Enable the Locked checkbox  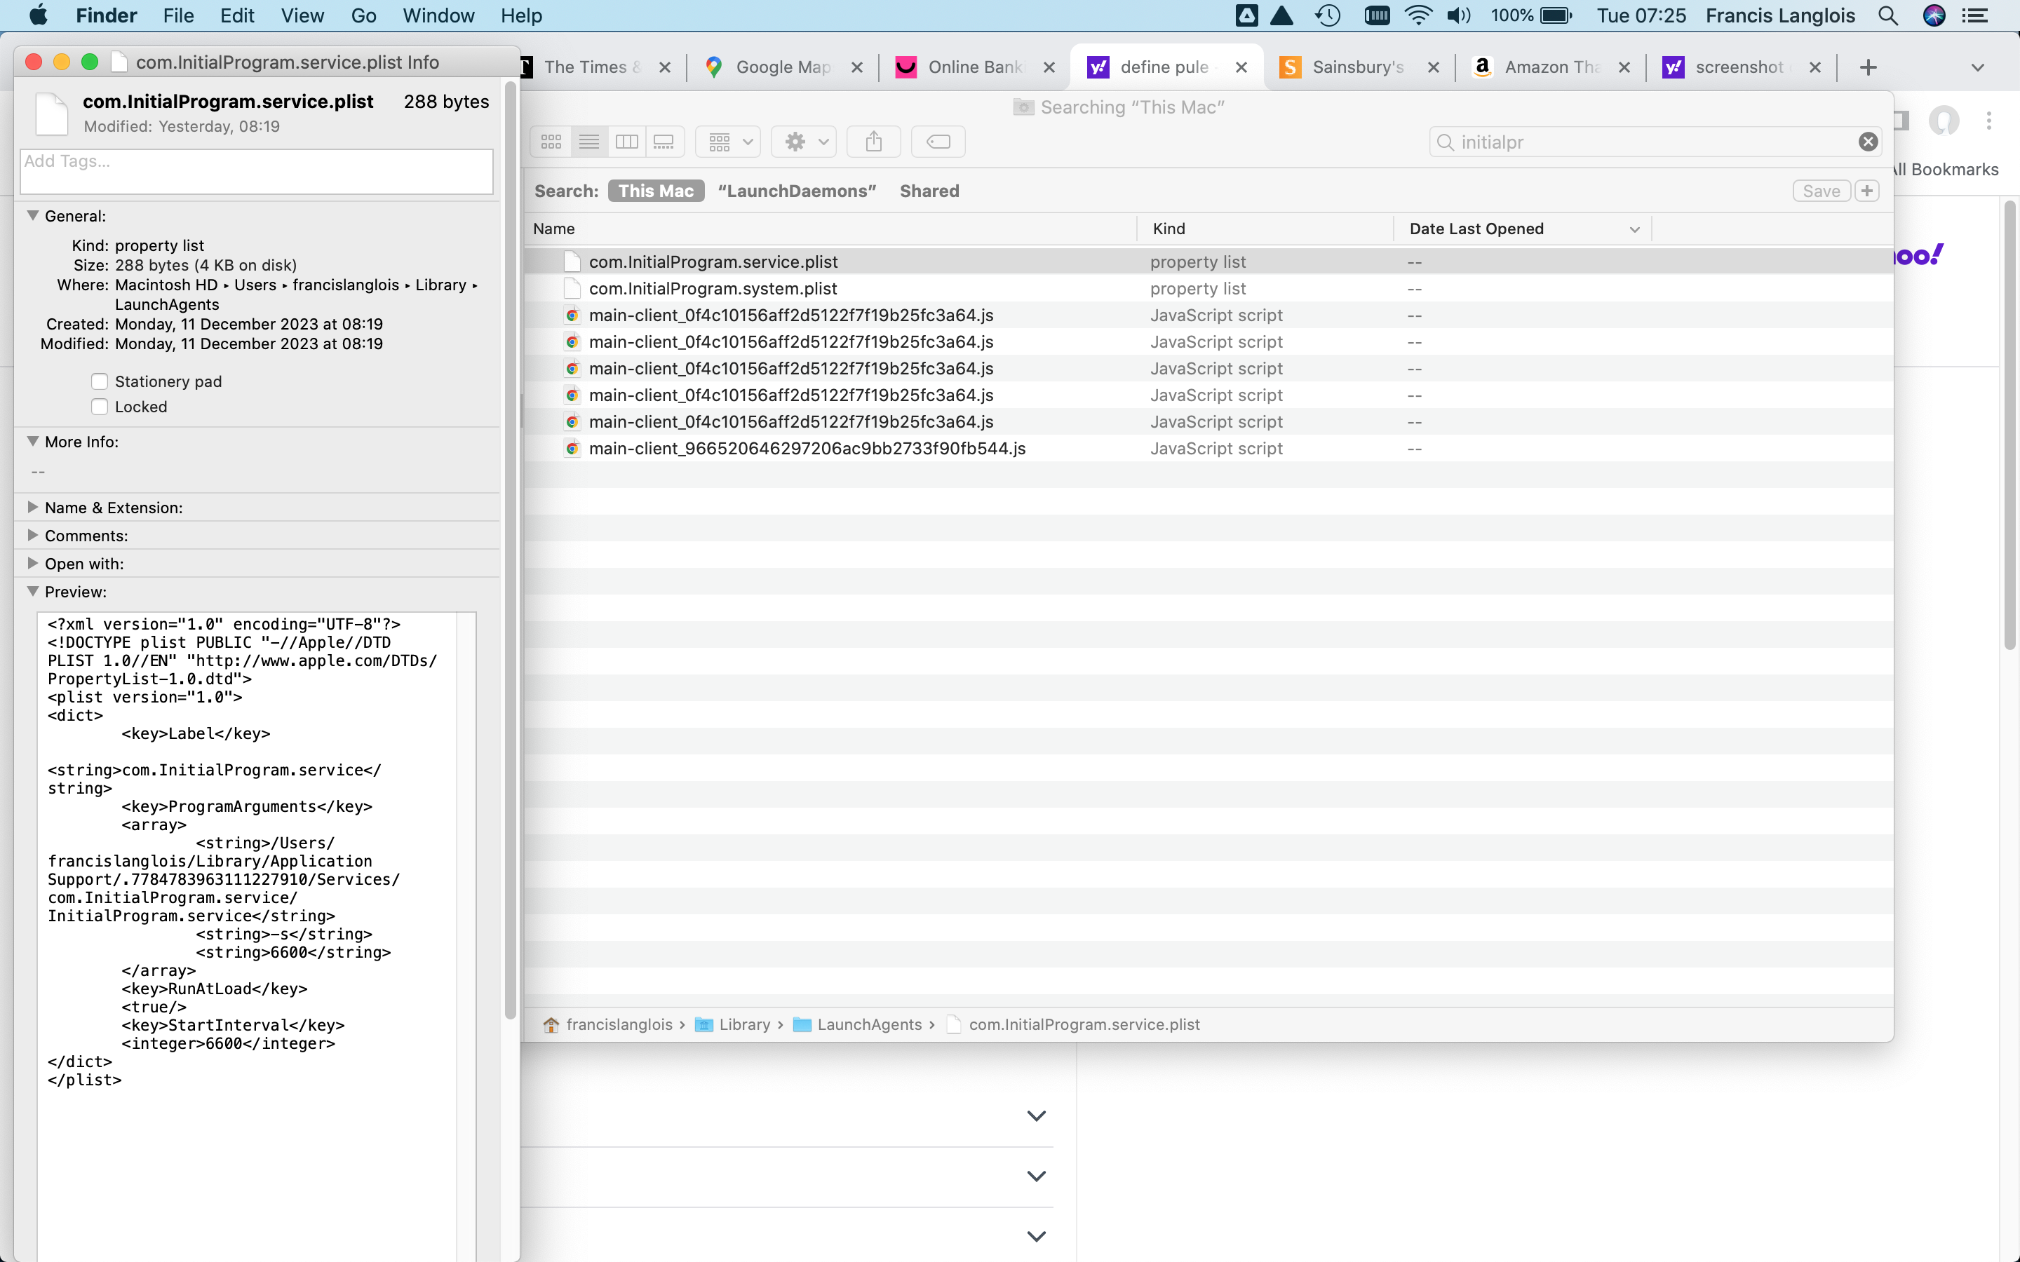[x=100, y=407]
